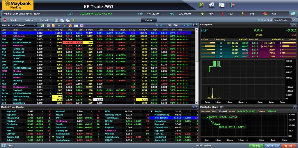Open the account profile card icon
The image size is (298, 148).
pos(222,5)
